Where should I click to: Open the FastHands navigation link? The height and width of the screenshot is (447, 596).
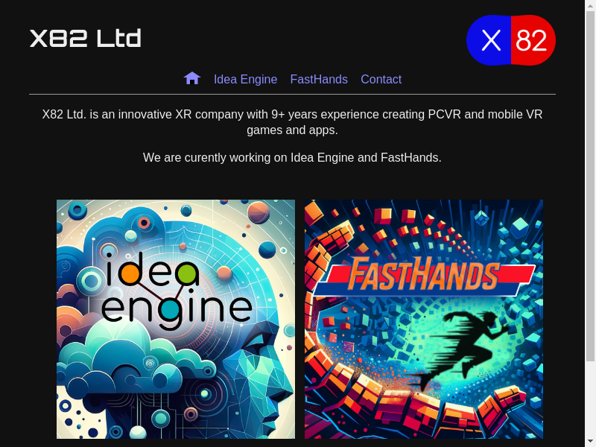319,79
